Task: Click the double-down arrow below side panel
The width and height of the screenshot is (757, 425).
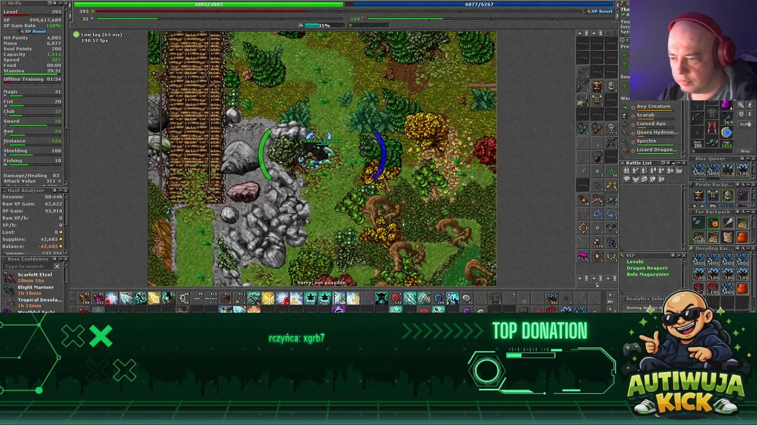Action: click(587, 278)
